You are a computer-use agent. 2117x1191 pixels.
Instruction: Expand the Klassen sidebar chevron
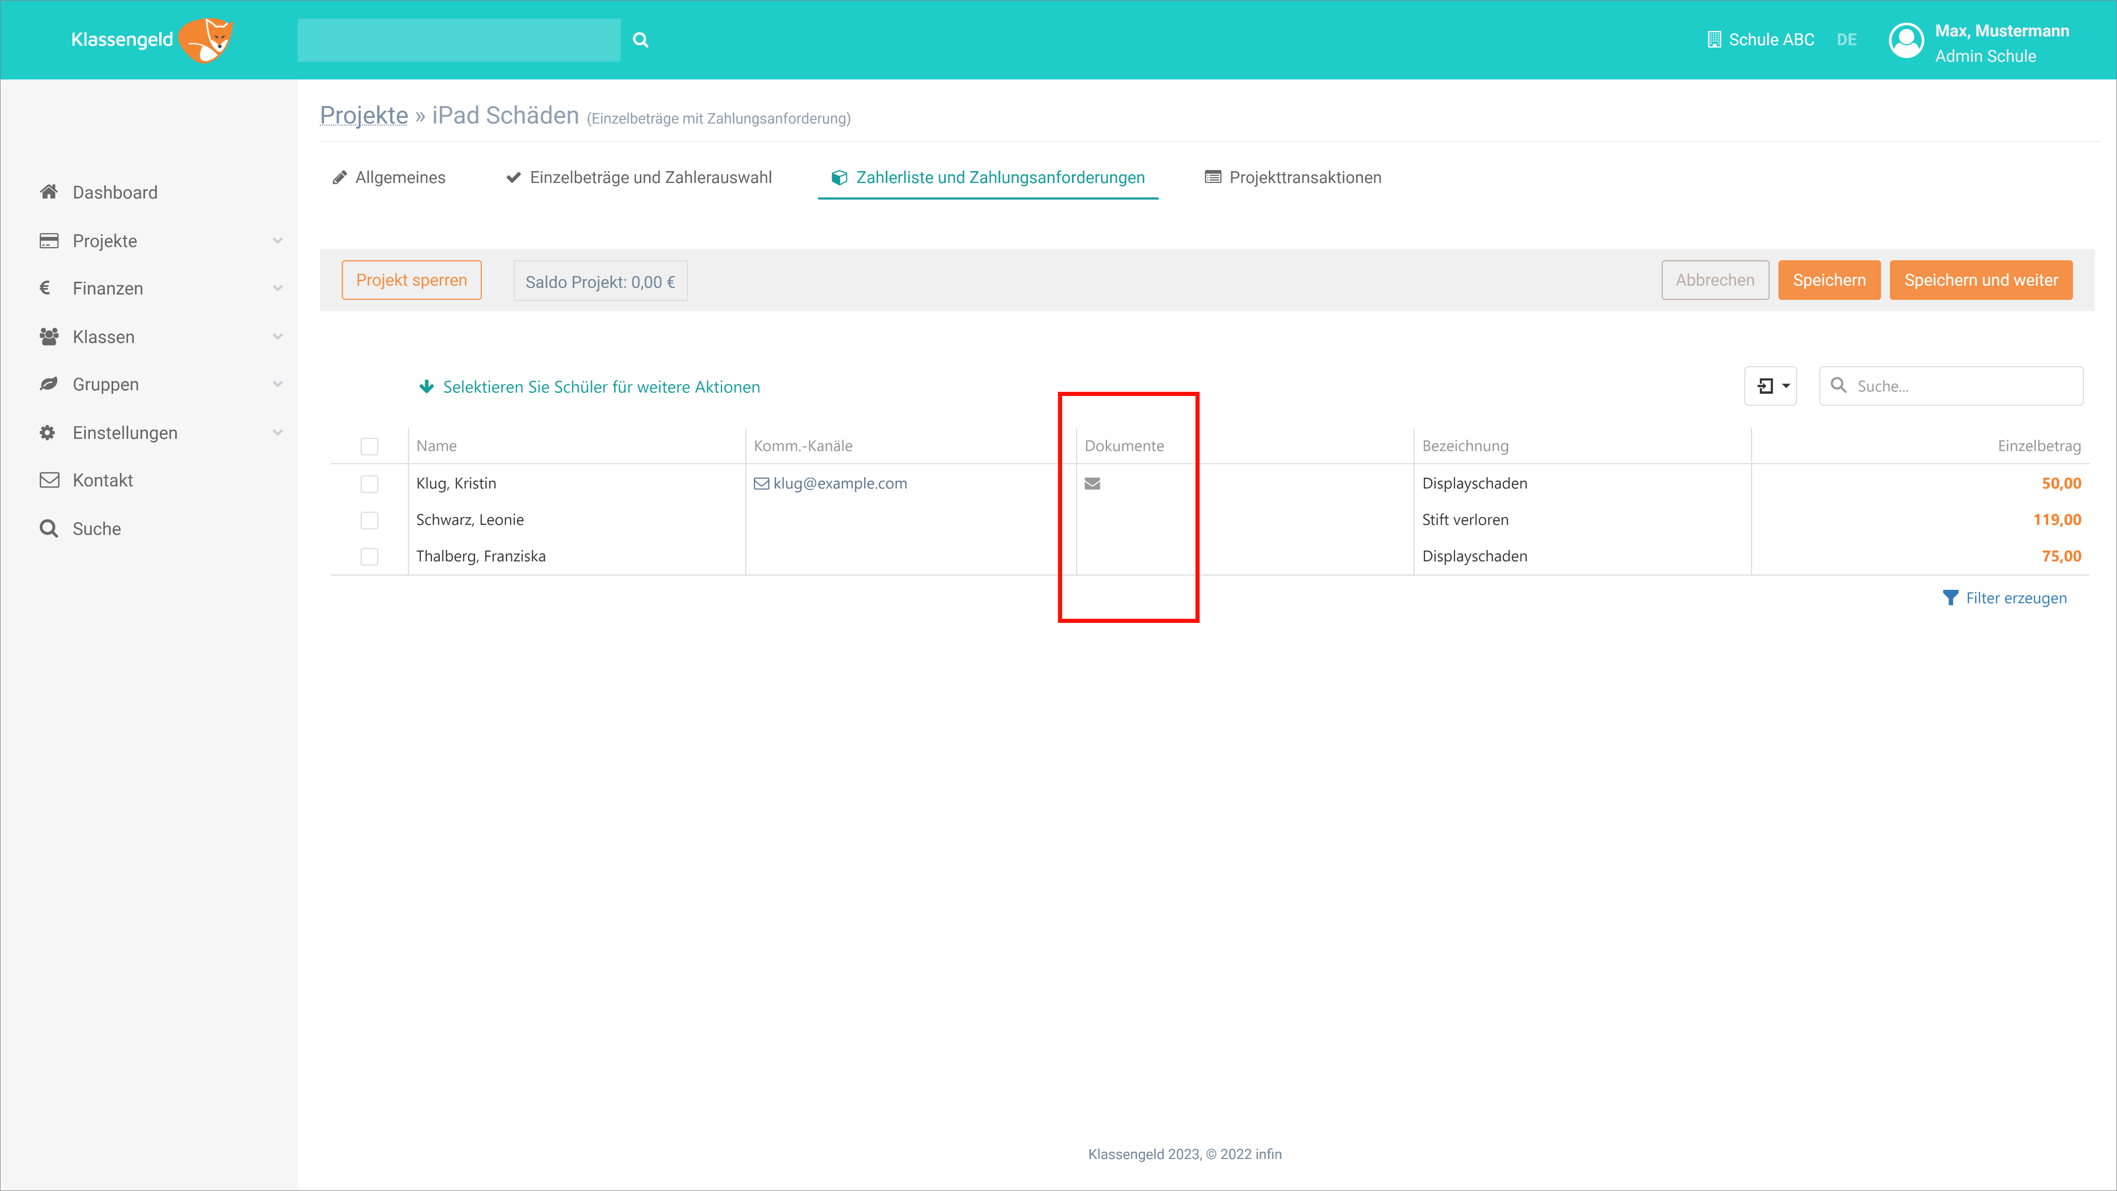(278, 337)
